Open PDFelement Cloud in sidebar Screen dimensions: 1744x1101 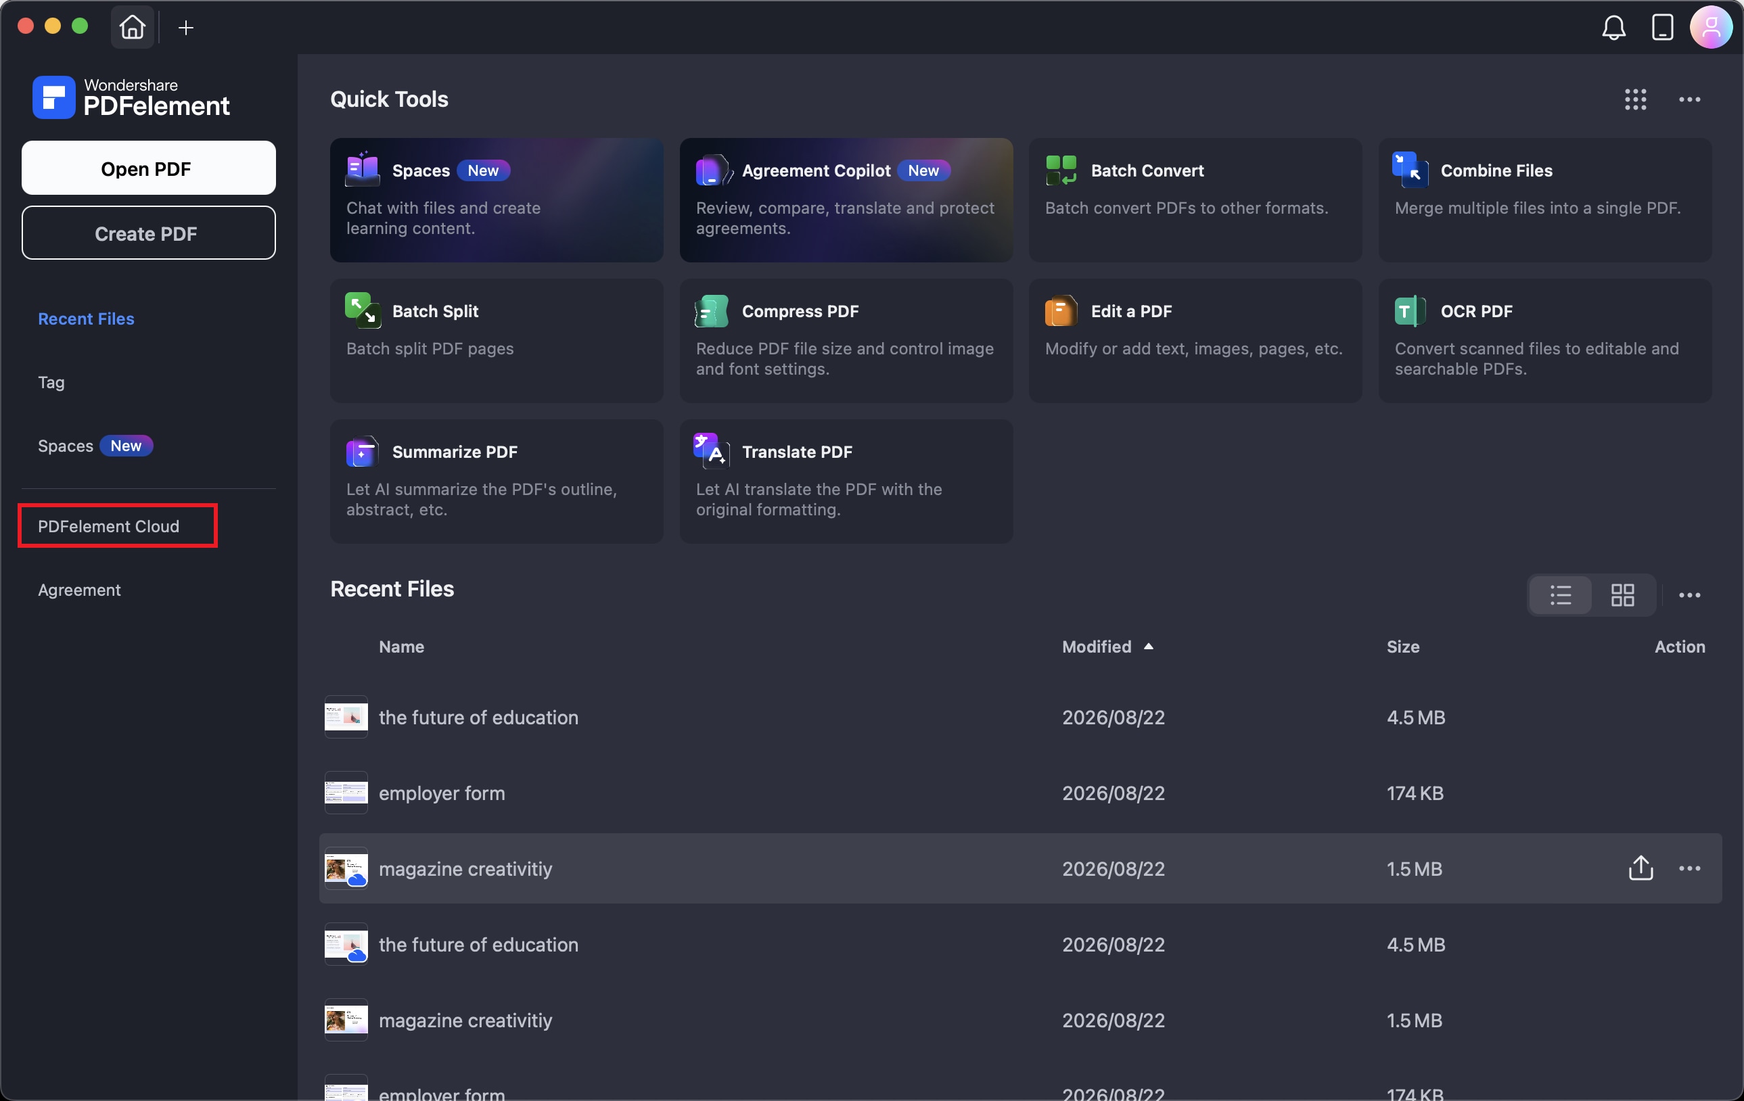108,526
